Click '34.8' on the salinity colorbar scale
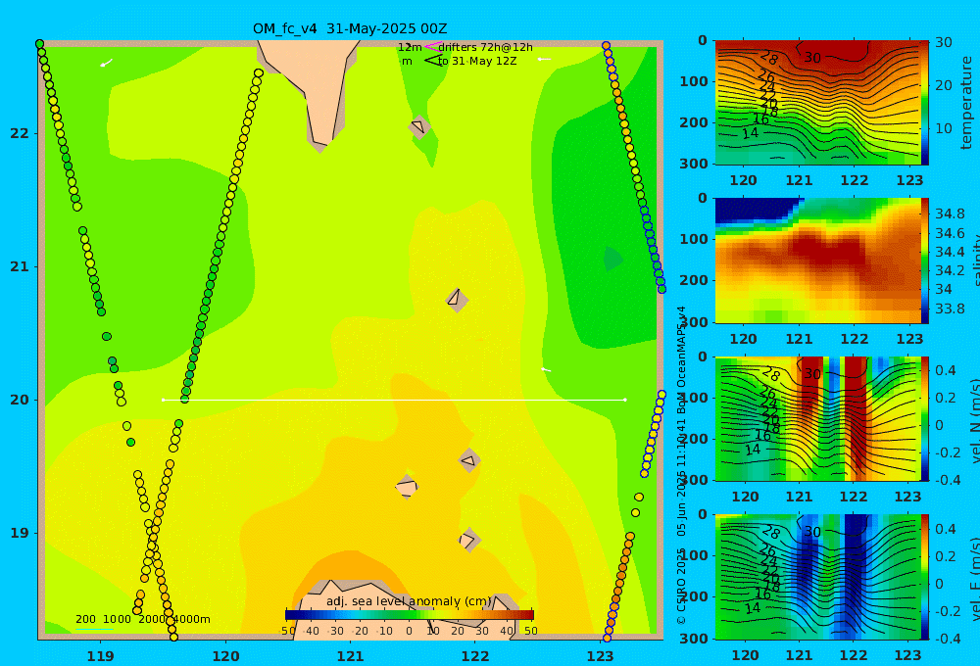The height and width of the screenshot is (666, 980). tap(950, 214)
